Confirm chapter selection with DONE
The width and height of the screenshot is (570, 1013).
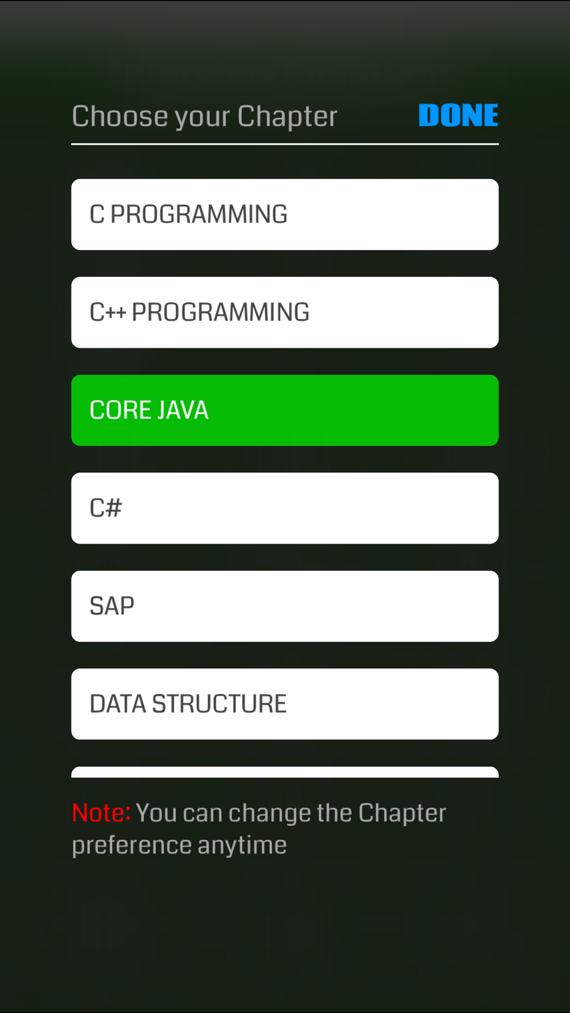(458, 116)
